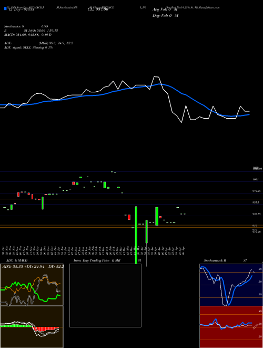
Task: Select the 'Stochastics: 8 6.93' line
Action: [26, 26]
